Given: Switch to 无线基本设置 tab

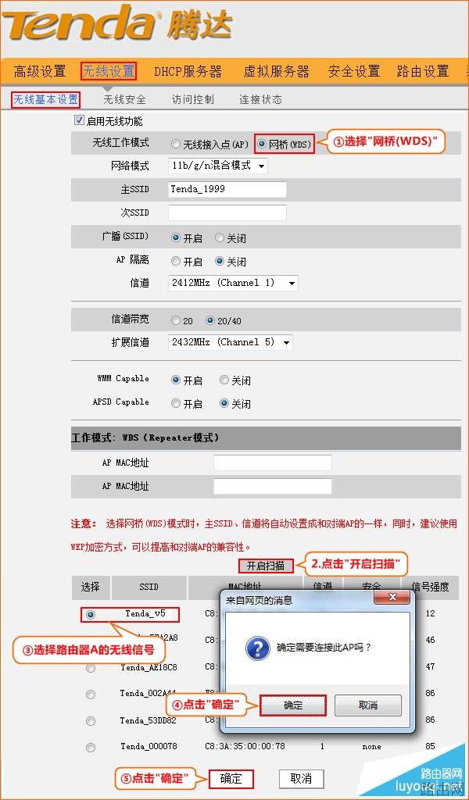Looking at the screenshot, I should (x=46, y=99).
